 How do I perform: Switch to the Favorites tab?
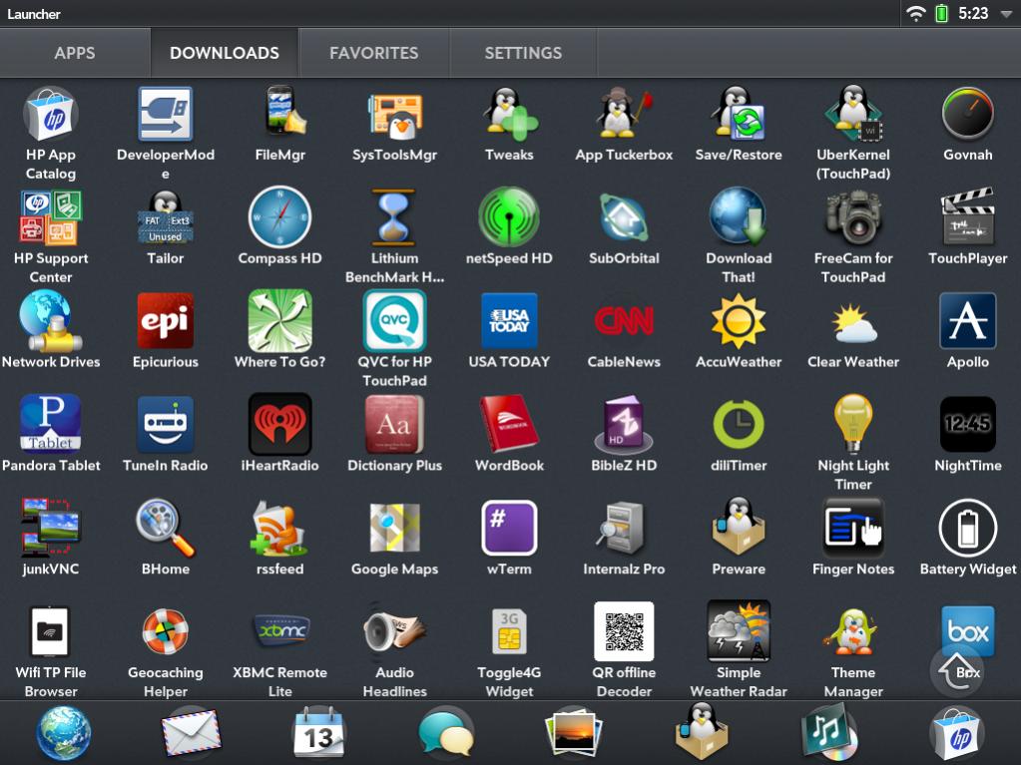pos(374,53)
